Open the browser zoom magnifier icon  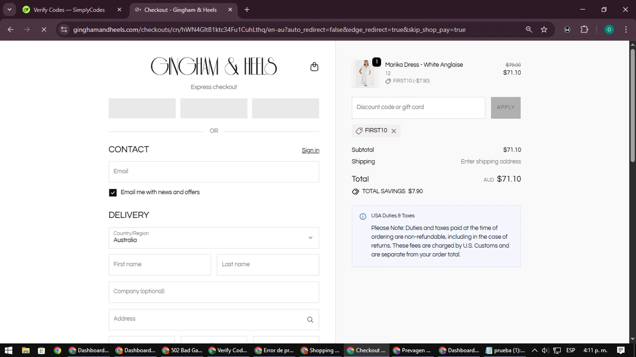tap(529, 30)
